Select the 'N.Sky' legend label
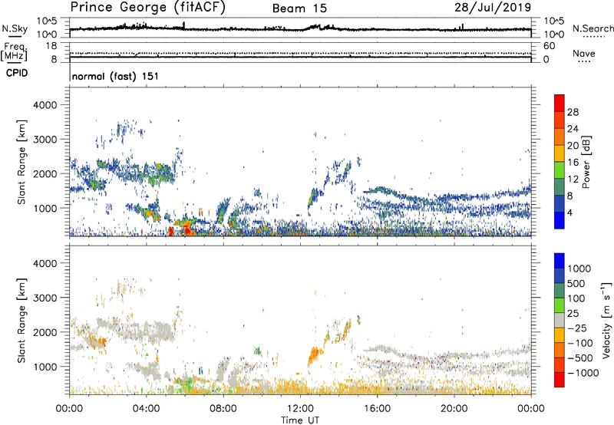Image resolution: width=614 pixels, height=425 pixels. [x=15, y=28]
